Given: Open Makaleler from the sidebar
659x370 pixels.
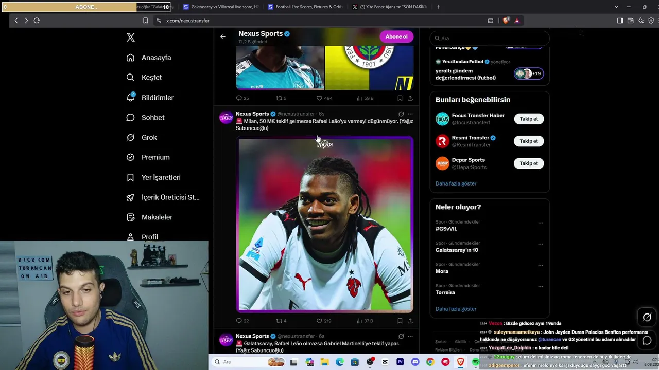Looking at the screenshot, I should 149,217.
